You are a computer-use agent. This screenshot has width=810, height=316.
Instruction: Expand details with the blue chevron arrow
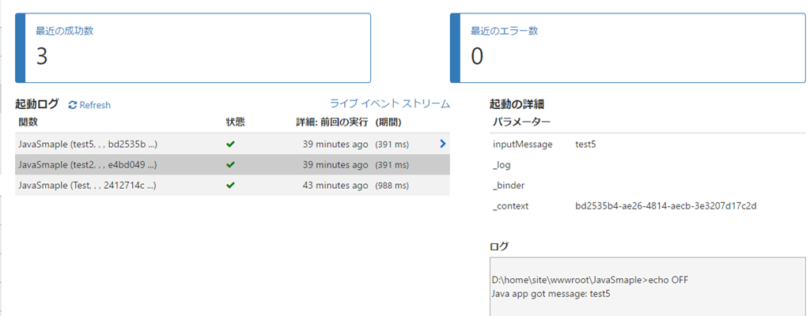pos(442,144)
